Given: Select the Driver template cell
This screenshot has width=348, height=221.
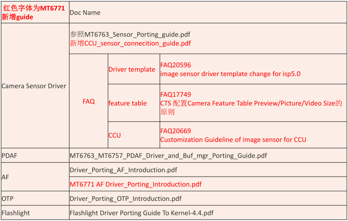Looking at the screenshot, I should (132, 69).
